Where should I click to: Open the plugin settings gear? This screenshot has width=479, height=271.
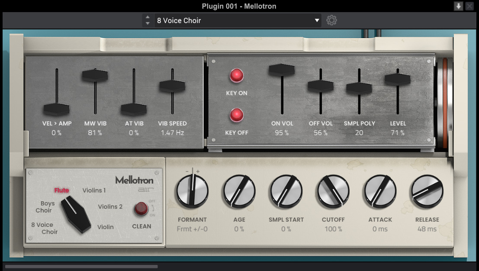331,20
